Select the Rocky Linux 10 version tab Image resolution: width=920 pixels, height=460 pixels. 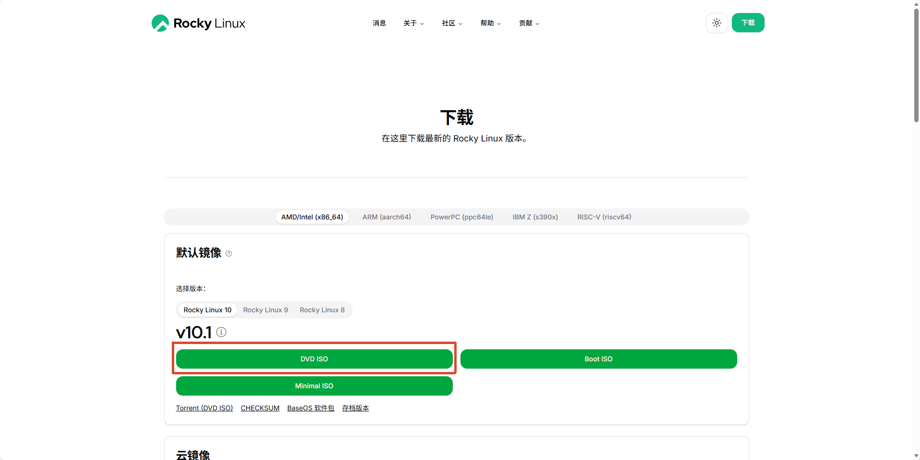[x=207, y=310]
